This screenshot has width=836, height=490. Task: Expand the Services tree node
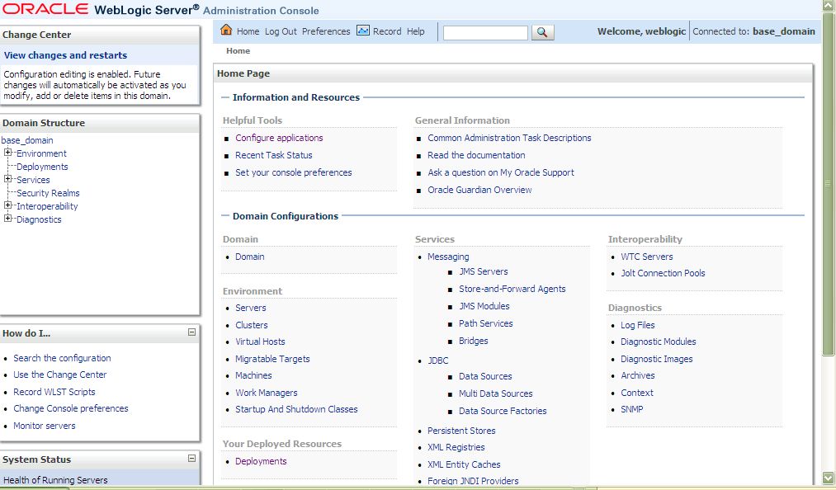click(x=7, y=179)
